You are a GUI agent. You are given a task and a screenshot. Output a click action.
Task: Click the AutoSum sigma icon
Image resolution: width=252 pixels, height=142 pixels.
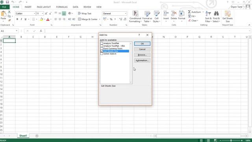point(189,12)
